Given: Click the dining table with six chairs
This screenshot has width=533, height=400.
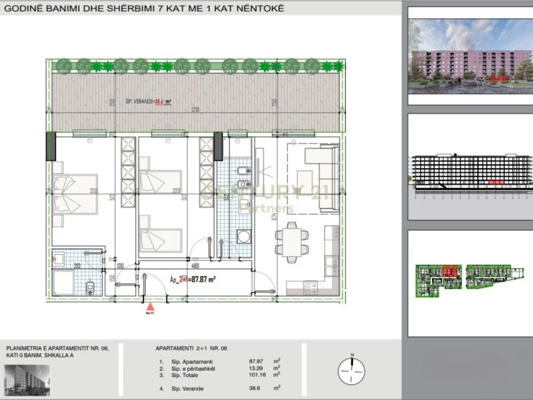Looking at the screenshot, I should point(290,242).
